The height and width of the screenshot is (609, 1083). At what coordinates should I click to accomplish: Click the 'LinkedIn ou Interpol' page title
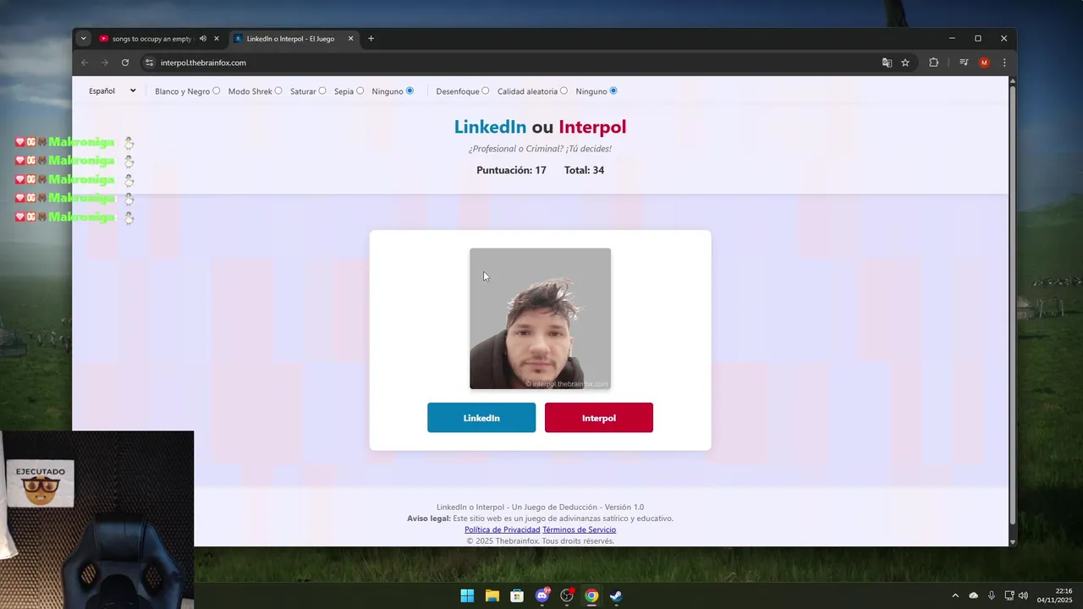(540, 127)
